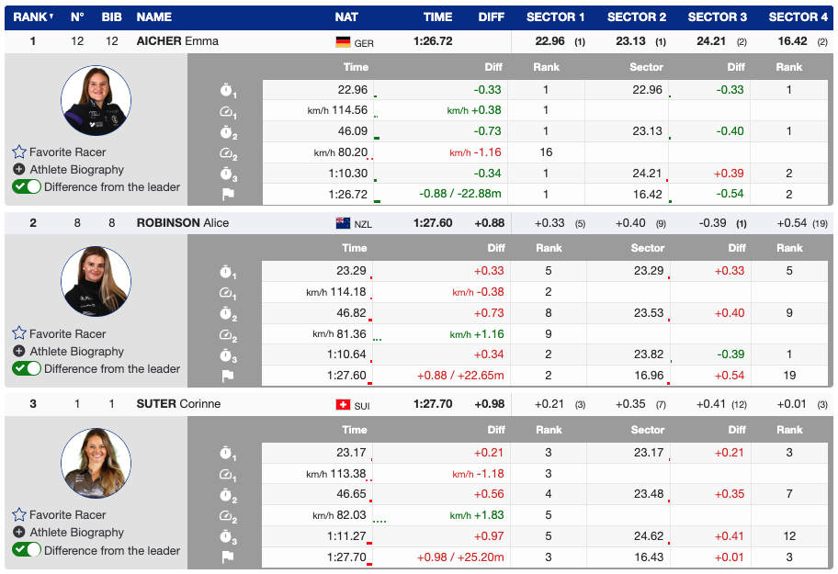Screen dimensions: 838x574
Task: Switch off Suter's Difference from the leader
Action: pyautogui.click(x=27, y=550)
